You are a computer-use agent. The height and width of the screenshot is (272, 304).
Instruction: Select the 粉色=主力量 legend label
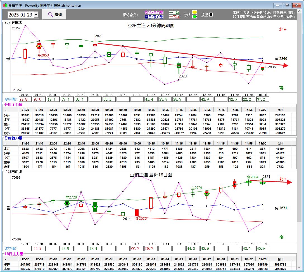[154, 13]
